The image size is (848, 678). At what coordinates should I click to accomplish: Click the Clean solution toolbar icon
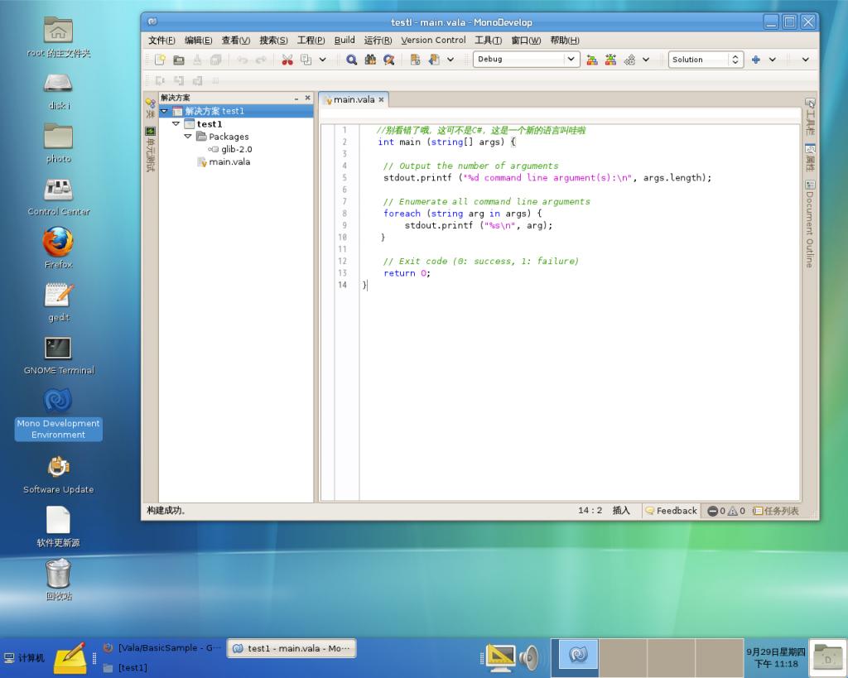[629, 60]
